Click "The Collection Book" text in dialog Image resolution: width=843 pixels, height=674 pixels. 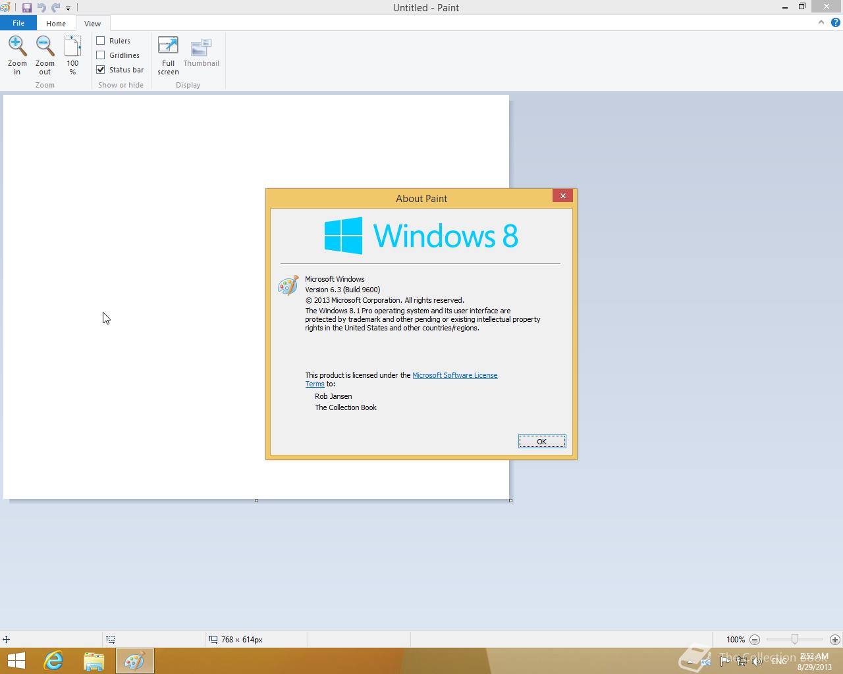346,407
